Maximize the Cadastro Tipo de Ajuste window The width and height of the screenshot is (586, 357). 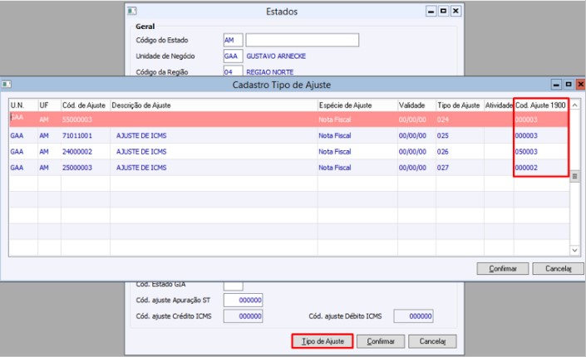point(569,85)
